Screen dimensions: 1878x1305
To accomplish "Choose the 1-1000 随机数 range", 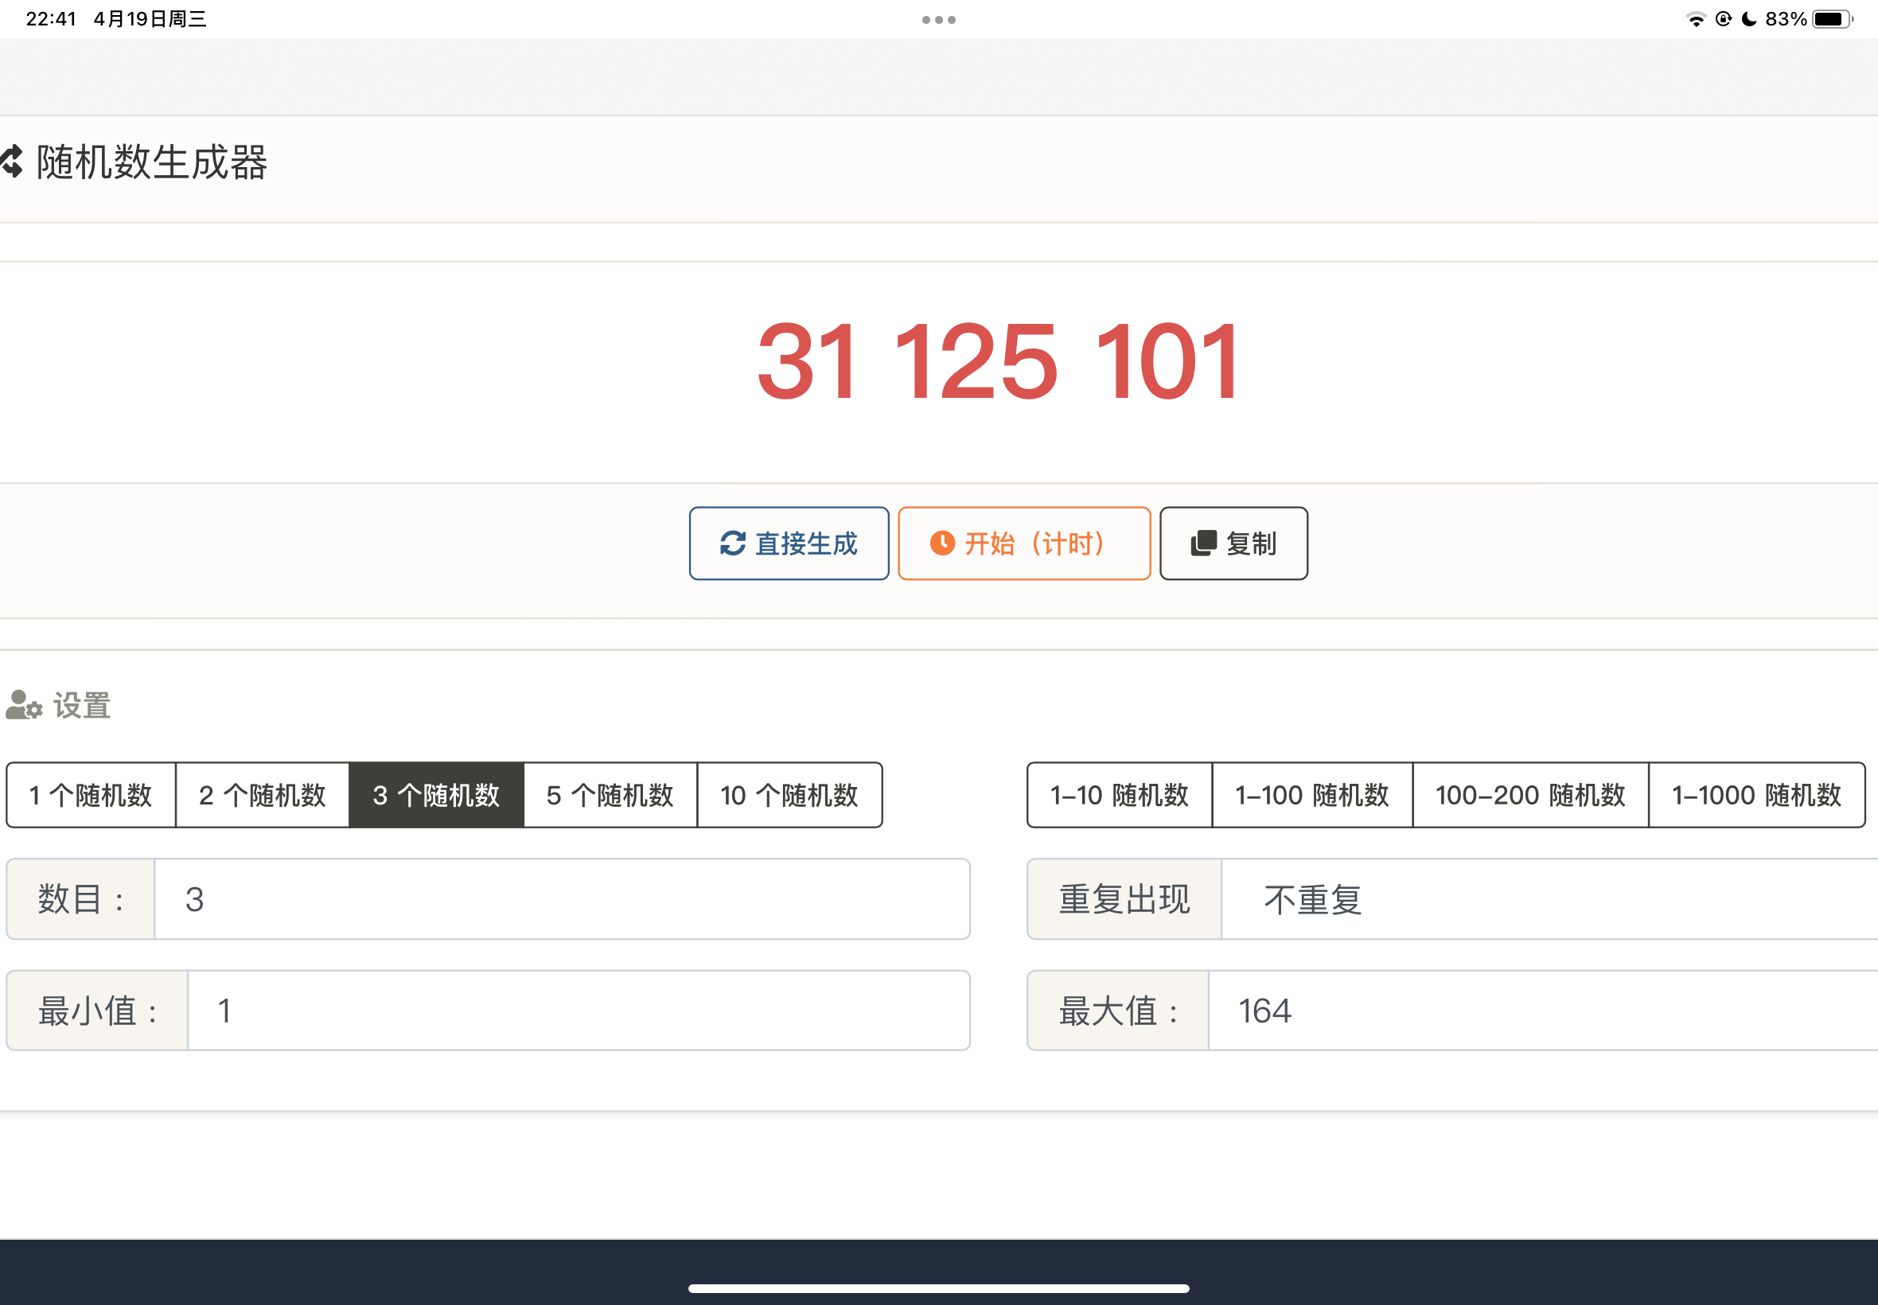I will pyautogui.click(x=1757, y=795).
